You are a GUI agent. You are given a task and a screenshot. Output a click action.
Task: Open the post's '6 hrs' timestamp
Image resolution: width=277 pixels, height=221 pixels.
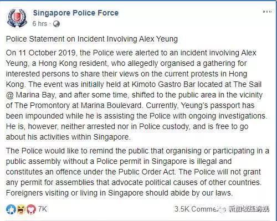pyautogui.click(x=40, y=24)
